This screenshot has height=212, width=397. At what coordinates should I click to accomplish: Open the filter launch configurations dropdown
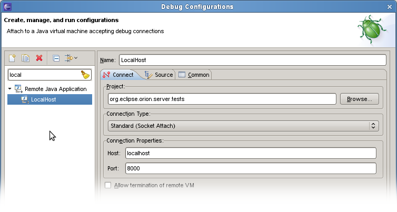point(71,58)
